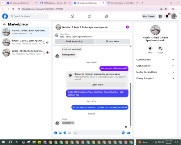This screenshot has width=181, height=145.
Task: View site information icon in address bar
Action: click(x=20, y=9)
